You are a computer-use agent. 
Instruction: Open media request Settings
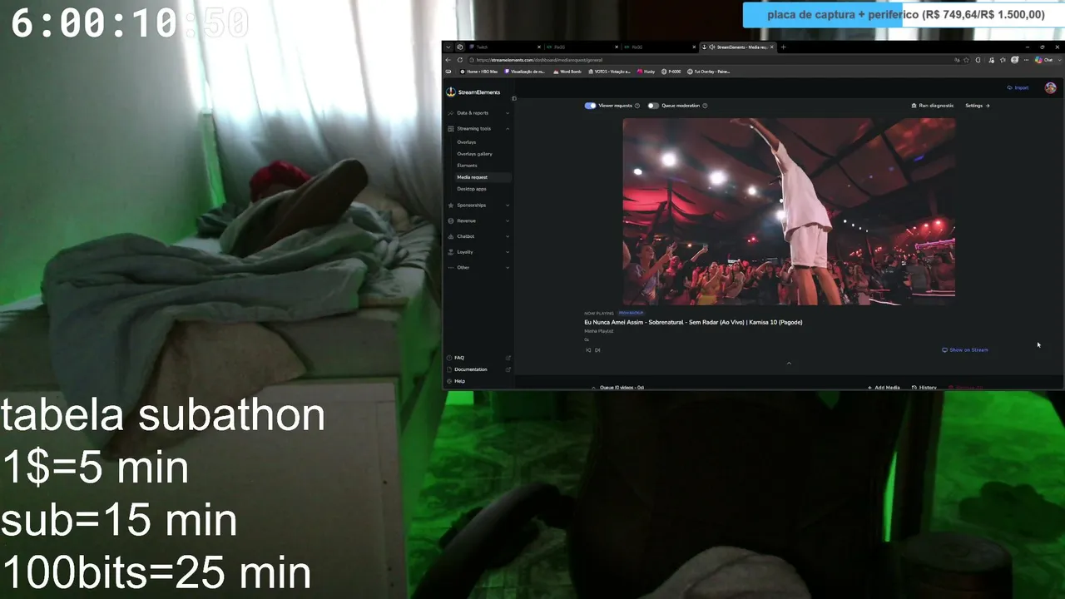click(978, 106)
